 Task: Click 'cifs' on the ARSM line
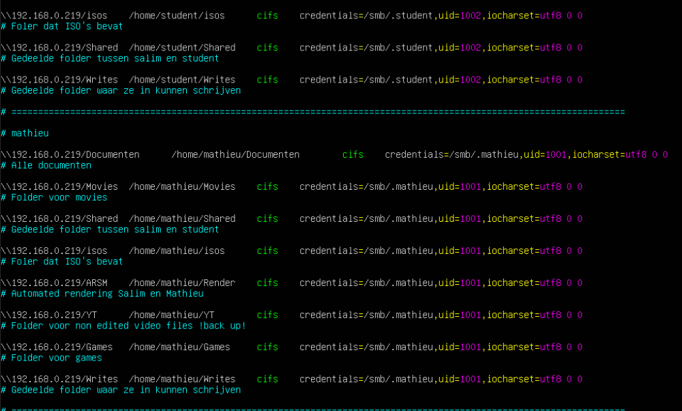pyautogui.click(x=267, y=283)
